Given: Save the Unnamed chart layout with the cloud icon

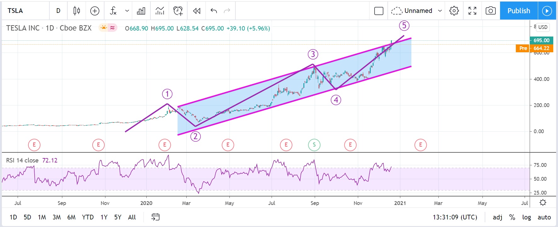Looking at the screenshot, I should pos(397,11).
